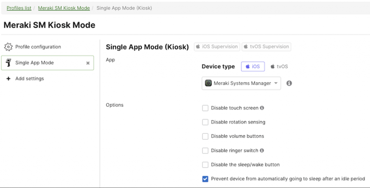The width and height of the screenshot is (370, 188).
Task: Select iOS device type
Action: click(x=253, y=67)
